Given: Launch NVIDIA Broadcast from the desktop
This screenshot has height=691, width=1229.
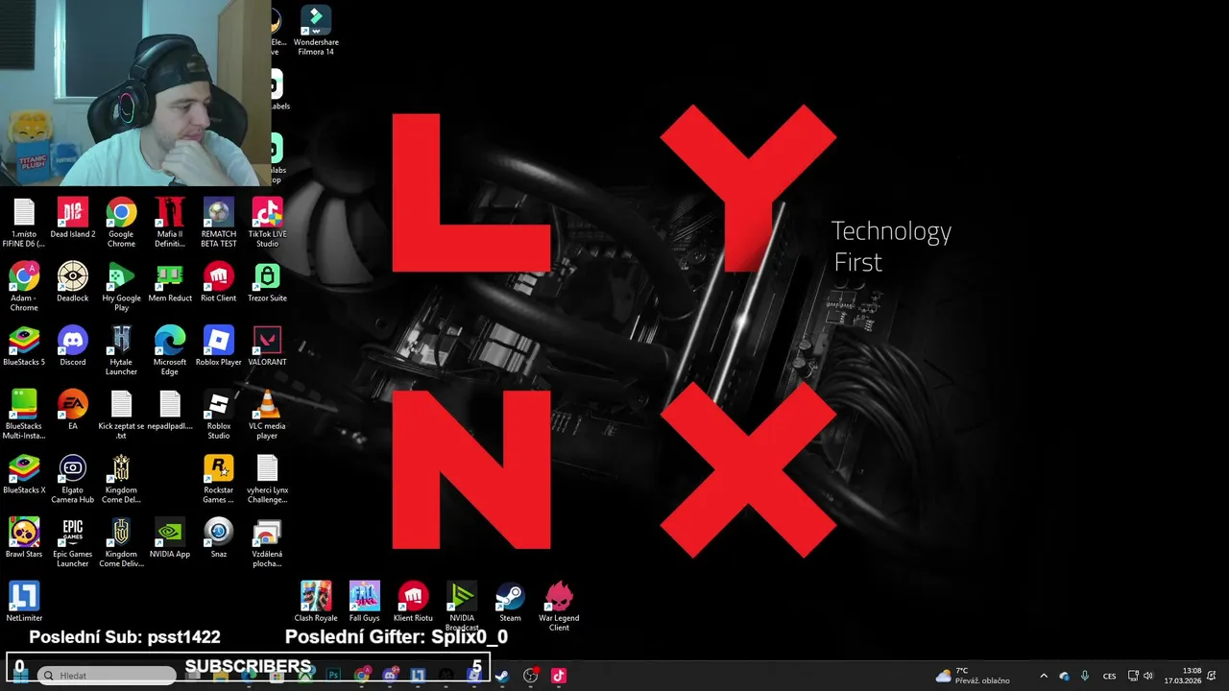Looking at the screenshot, I should point(462,606).
